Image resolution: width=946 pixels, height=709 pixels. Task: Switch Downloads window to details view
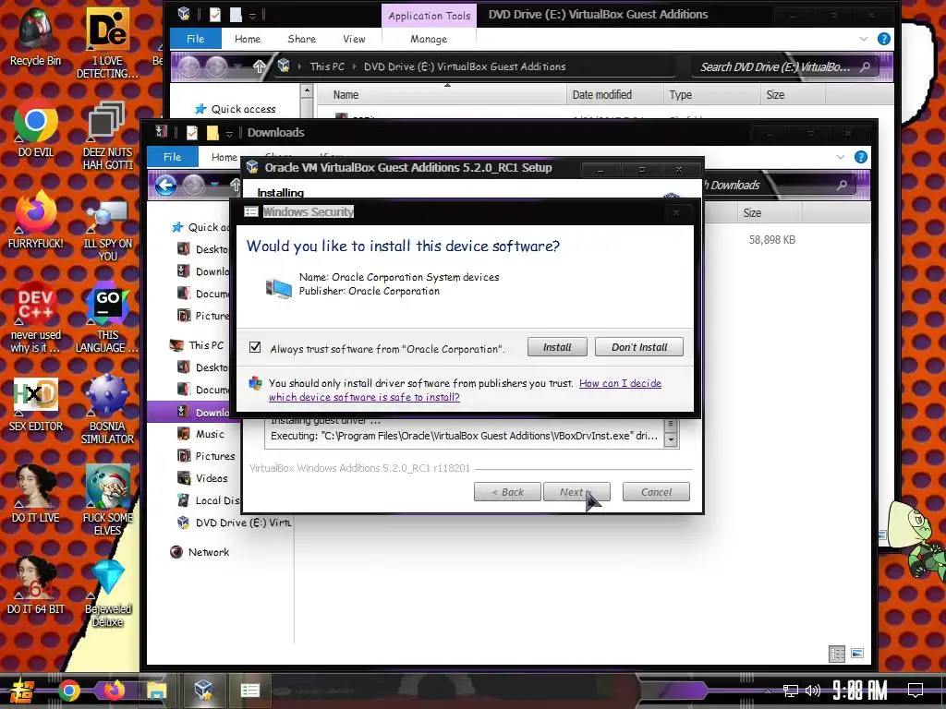837,654
